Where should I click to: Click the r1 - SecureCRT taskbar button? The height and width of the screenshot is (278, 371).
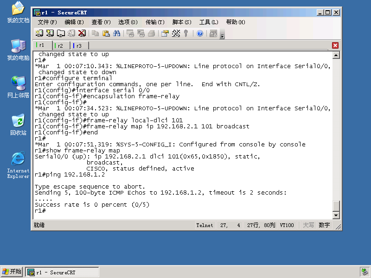[x=62, y=272]
